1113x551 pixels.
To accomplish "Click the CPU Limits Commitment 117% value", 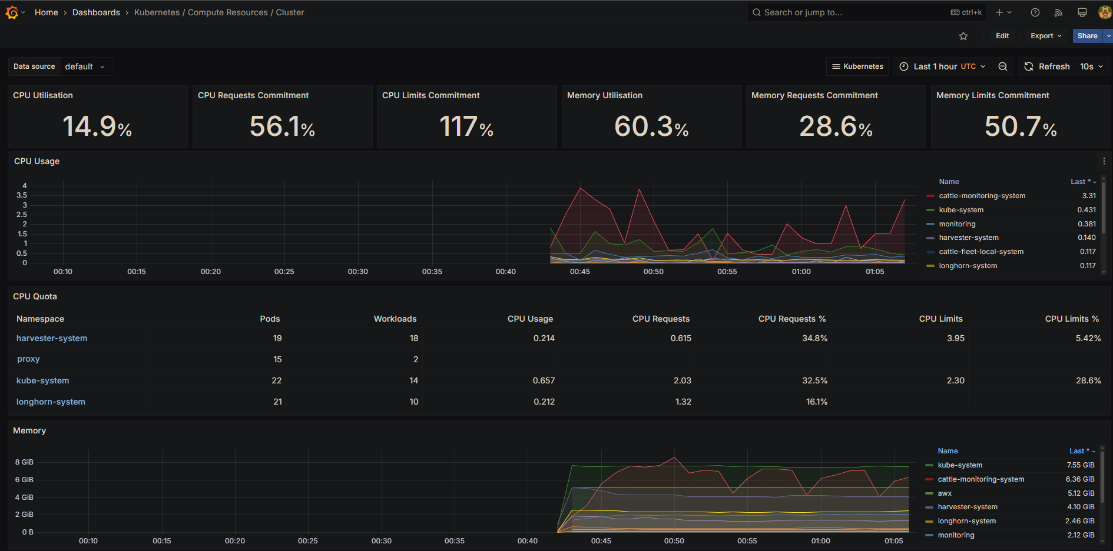I will [466, 126].
